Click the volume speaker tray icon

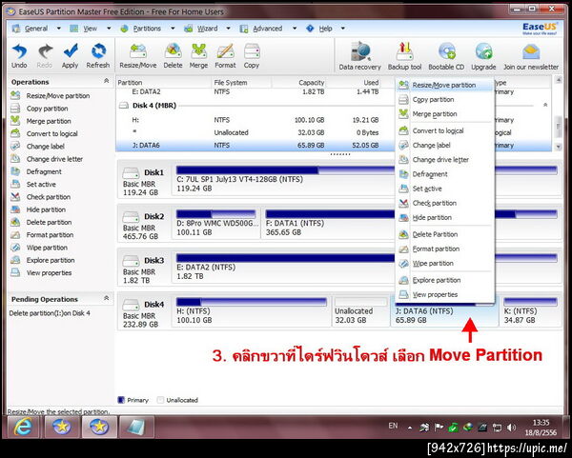pos(511,428)
